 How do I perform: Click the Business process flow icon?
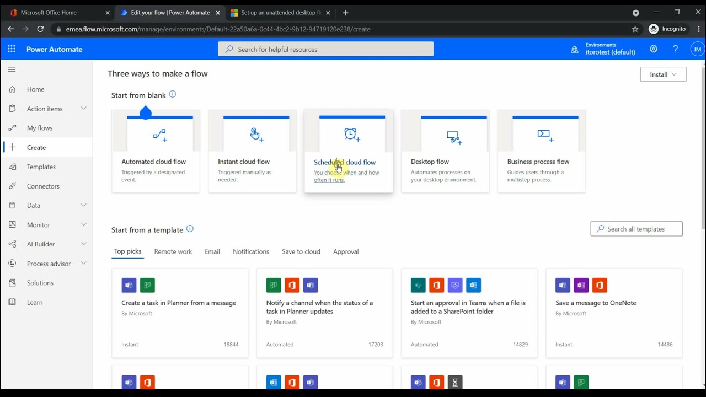click(545, 135)
